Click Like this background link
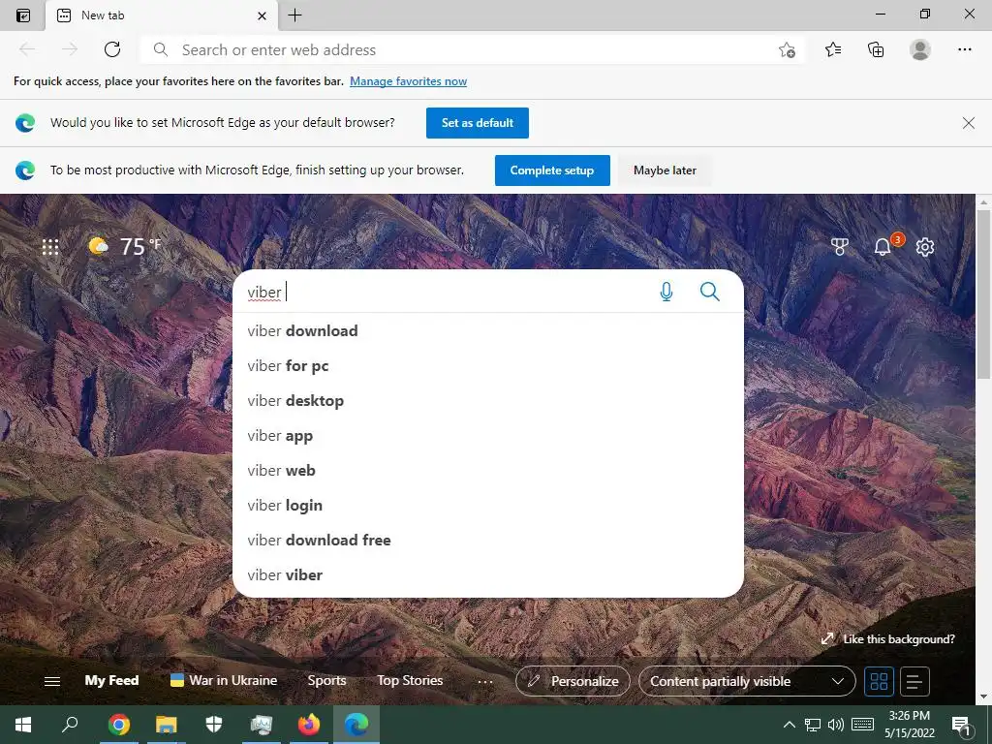992x744 pixels. pos(888,639)
